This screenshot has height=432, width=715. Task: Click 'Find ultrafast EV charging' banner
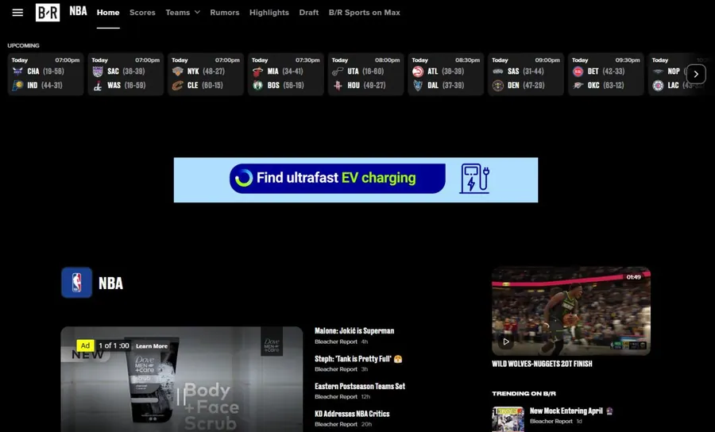[356, 180]
